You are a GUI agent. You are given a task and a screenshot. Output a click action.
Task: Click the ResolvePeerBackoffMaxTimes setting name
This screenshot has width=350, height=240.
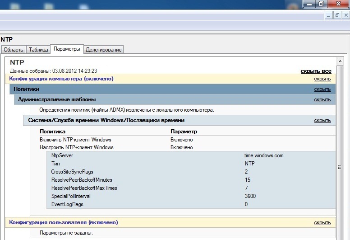(84, 188)
